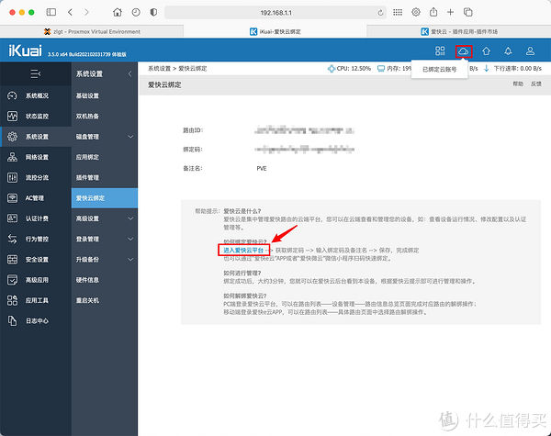Open the 进入爱快云平台 link
551x436 pixels.
(x=243, y=251)
